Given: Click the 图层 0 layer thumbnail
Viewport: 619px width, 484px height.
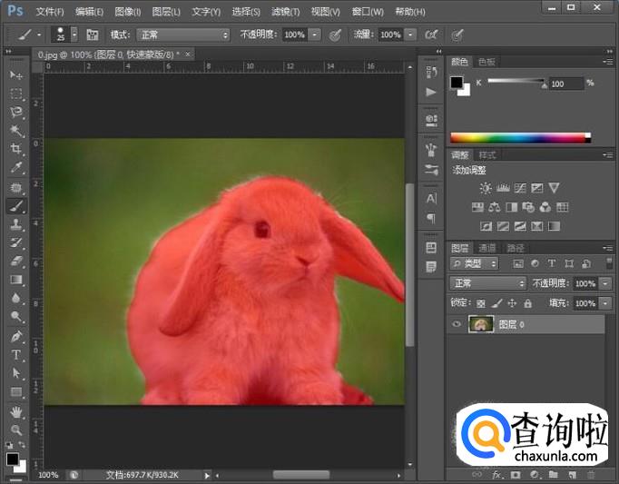Looking at the screenshot, I should (480, 324).
